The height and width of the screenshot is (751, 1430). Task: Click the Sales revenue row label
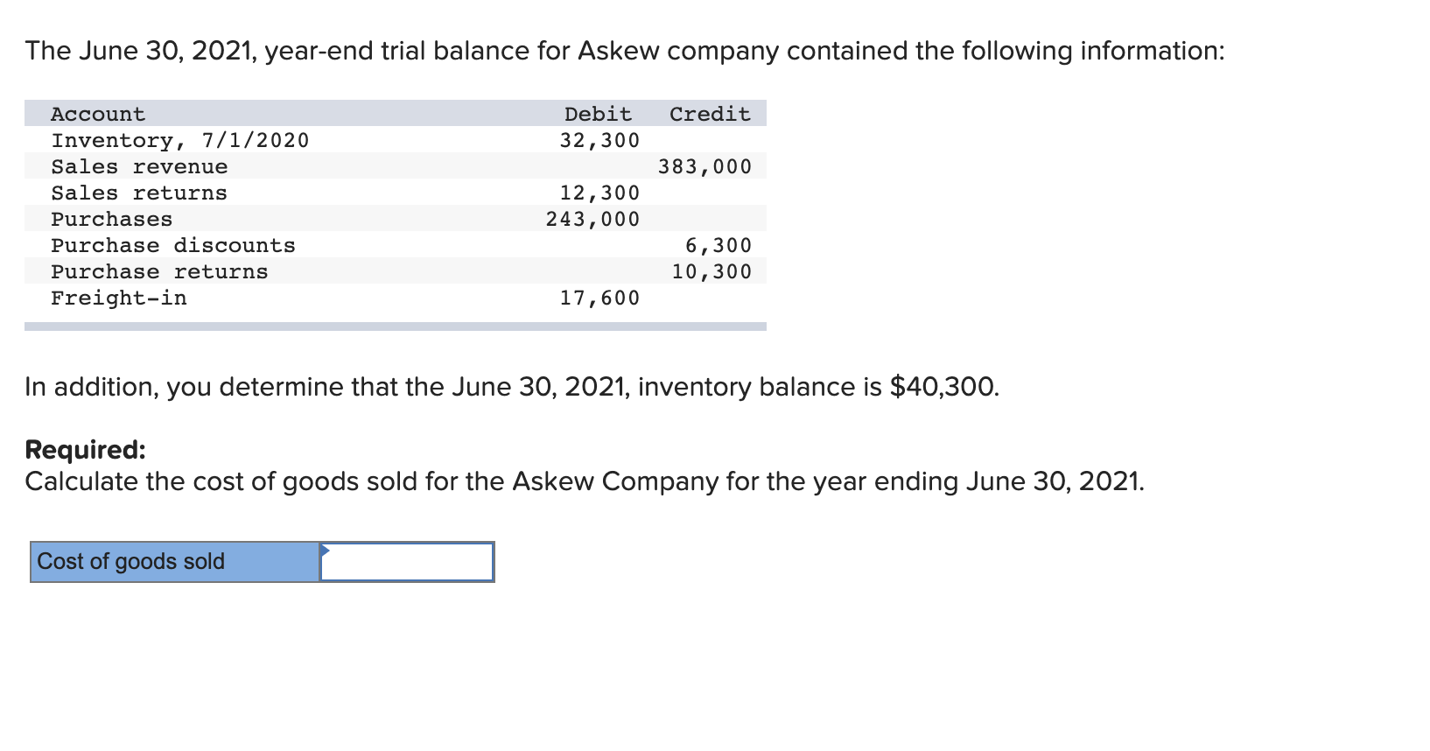(139, 167)
